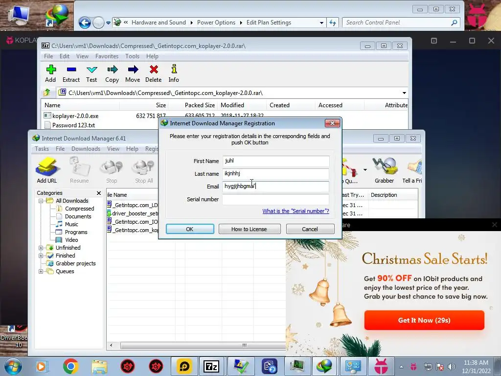The height and width of the screenshot is (376, 501).
Task: Open the recent pages dropdown in Control Panel
Action: [108, 23]
